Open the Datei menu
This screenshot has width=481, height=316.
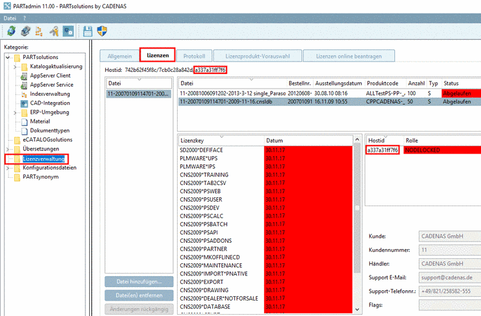point(10,18)
